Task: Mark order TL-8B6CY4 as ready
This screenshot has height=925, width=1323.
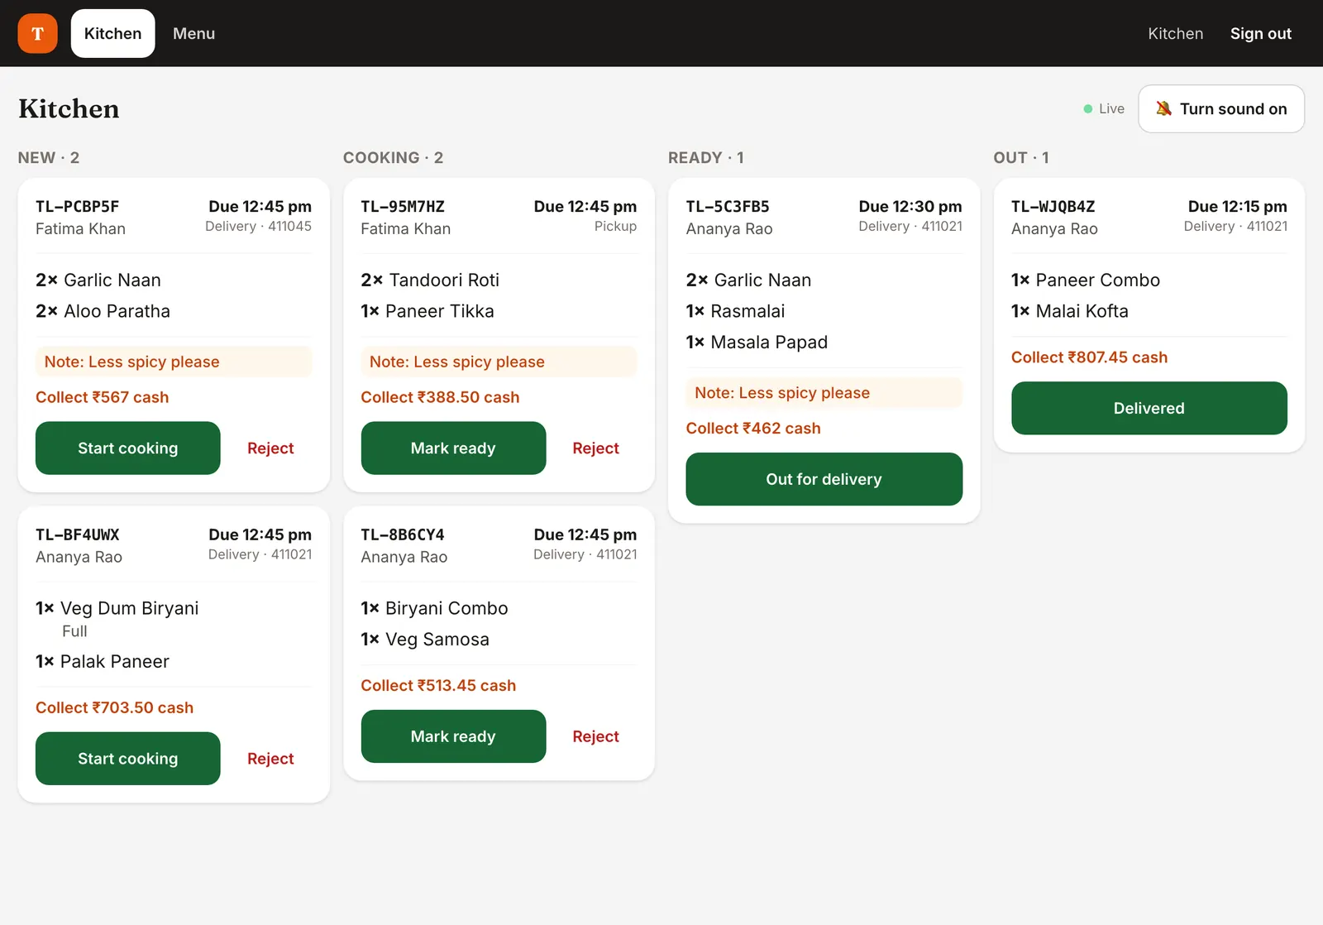Action: [x=453, y=736]
